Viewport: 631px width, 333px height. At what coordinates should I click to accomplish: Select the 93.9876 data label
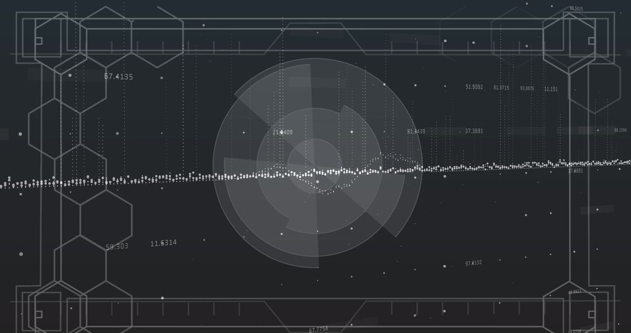[527, 88]
